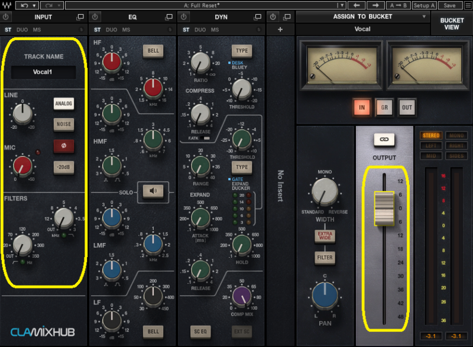Screen dimensions: 473x347
Task: Click the plus icon to add insert
Action: [280, 30]
